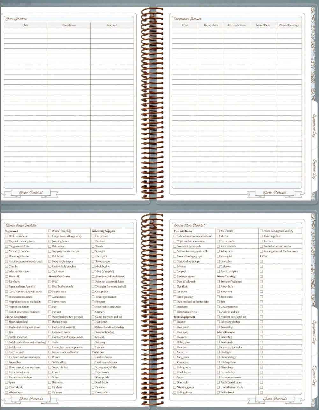Open Equipment Log tab beside the checklist page
The width and height of the screenshot is (319, 410).
[x=314, y=332]
